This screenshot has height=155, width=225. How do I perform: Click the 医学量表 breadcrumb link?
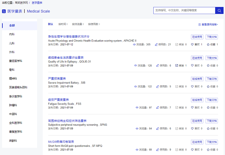(37, 3)
